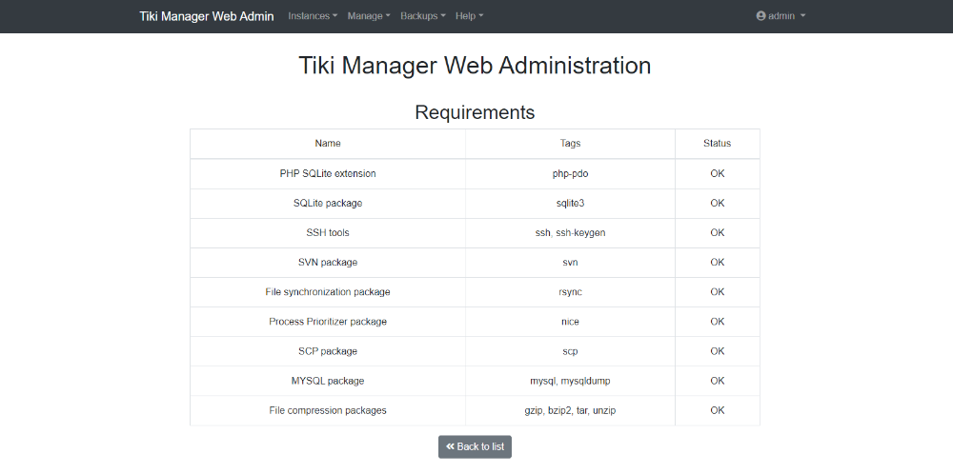The image size is (953, 474).
Task: Expand the Help menu in navbar
Action: [469, 16]
